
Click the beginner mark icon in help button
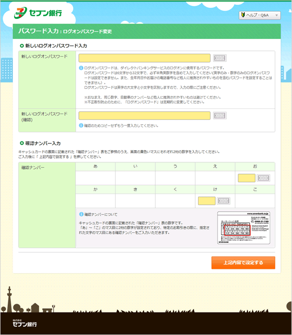[243, 16]
